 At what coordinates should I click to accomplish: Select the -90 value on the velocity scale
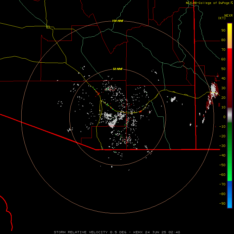222,204
